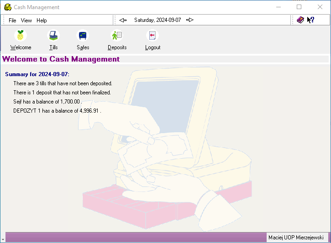Screen dimensions: 331x243
Task: Go to previous day arrow
Action: (x=123, y=20)
